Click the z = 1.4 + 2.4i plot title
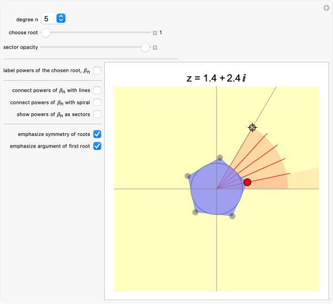This screenshot has width=333, height=304. (x=216, y=78)
